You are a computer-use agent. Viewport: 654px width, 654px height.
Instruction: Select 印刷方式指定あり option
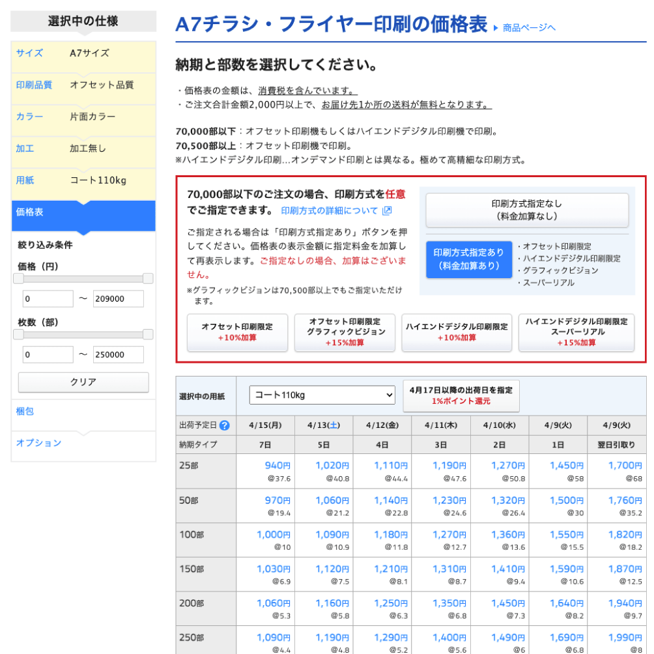(x=468, y=259)
